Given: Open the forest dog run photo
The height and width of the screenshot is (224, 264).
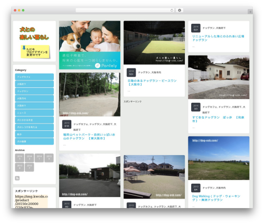Looking at the screenshot, I should coord(90,94).
